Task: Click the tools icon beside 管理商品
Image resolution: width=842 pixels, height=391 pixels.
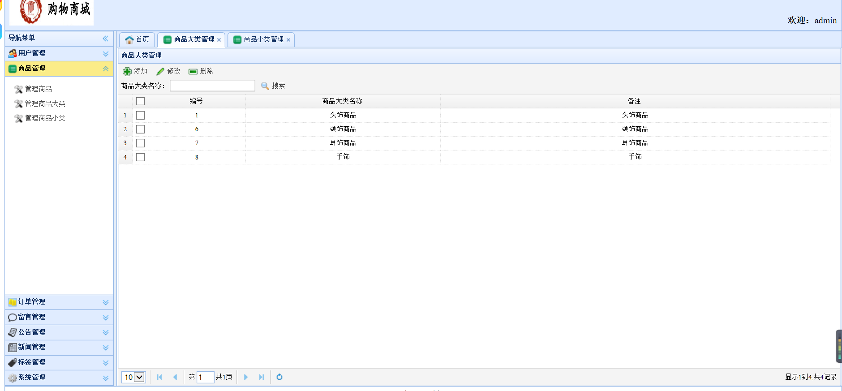Action: pyautogui.click(x=18, y=89)
